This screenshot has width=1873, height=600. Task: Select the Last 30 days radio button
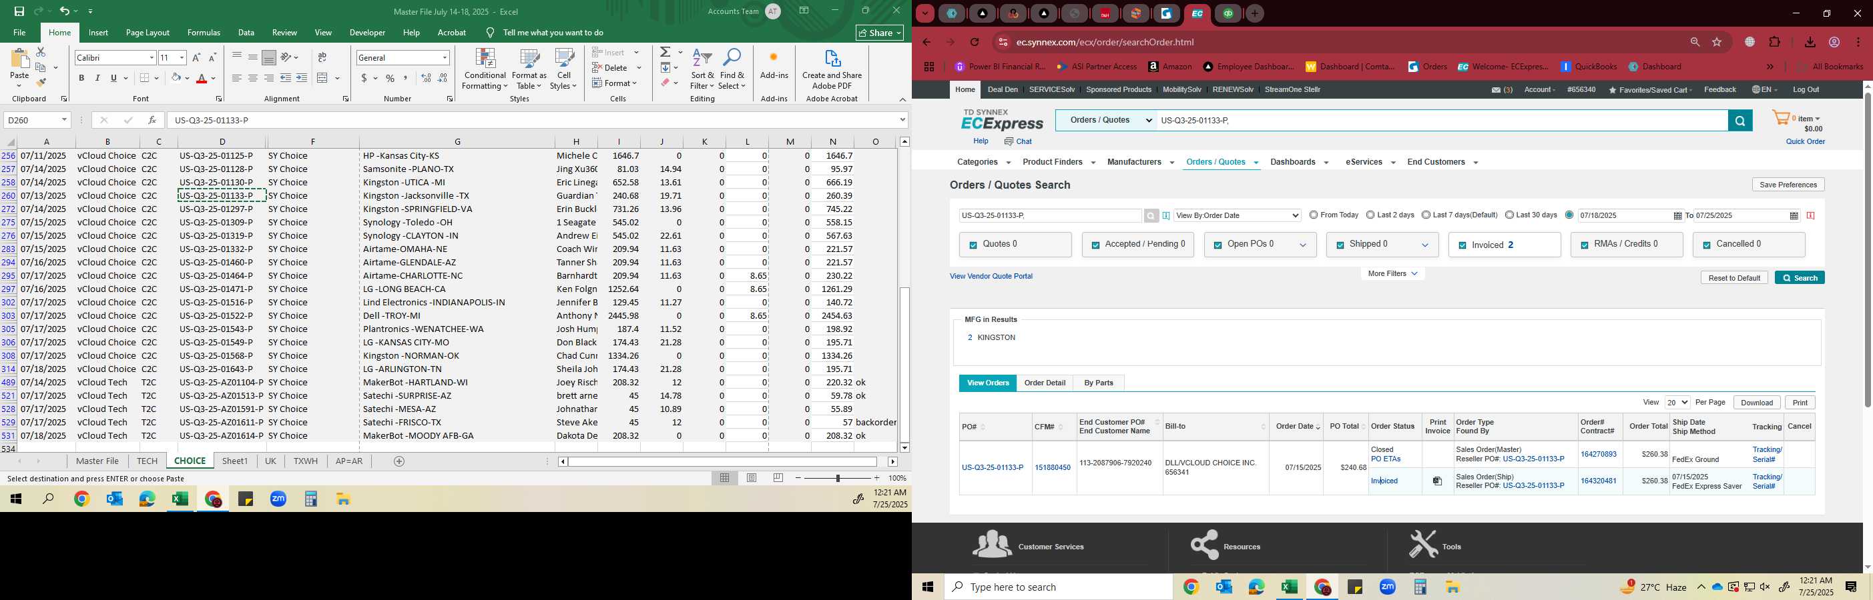[1509, 215]
